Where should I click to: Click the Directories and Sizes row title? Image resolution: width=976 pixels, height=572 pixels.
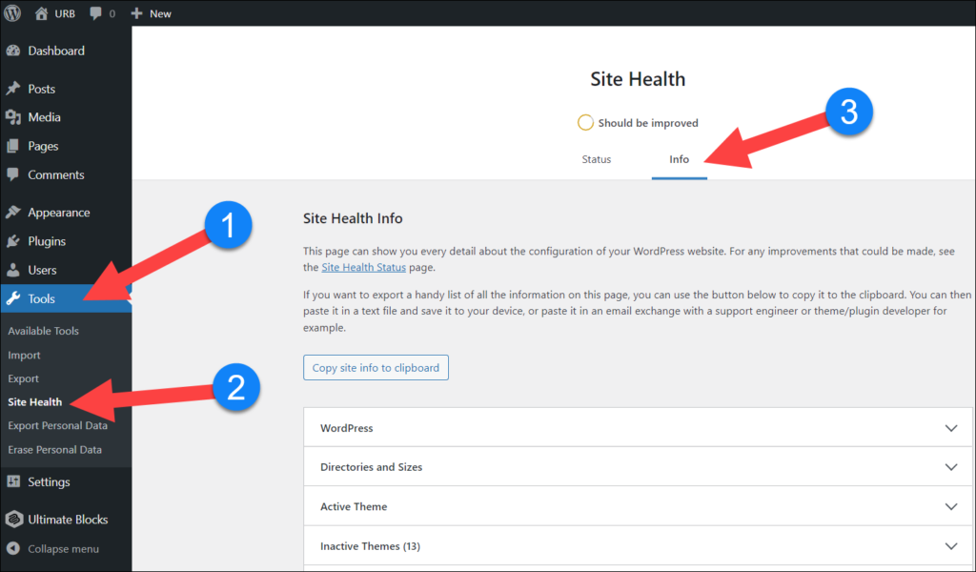(371, 467)
